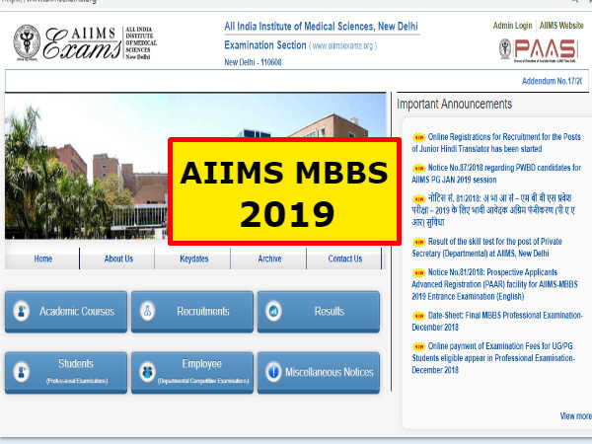Click the New Delhi - 110608 address text
The height and width of the screenshot is (444, 592).
pos(253,62)
